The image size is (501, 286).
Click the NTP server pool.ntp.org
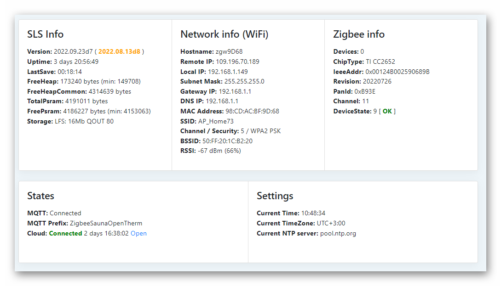(338, 233)
